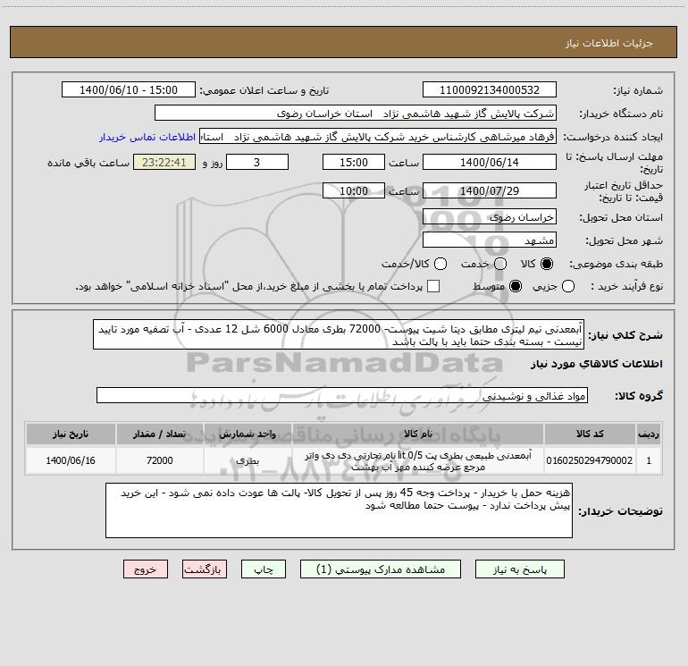Choose the کالا/خدمت radio option
This screenshot has width=688, height=666.
[440, 264]
